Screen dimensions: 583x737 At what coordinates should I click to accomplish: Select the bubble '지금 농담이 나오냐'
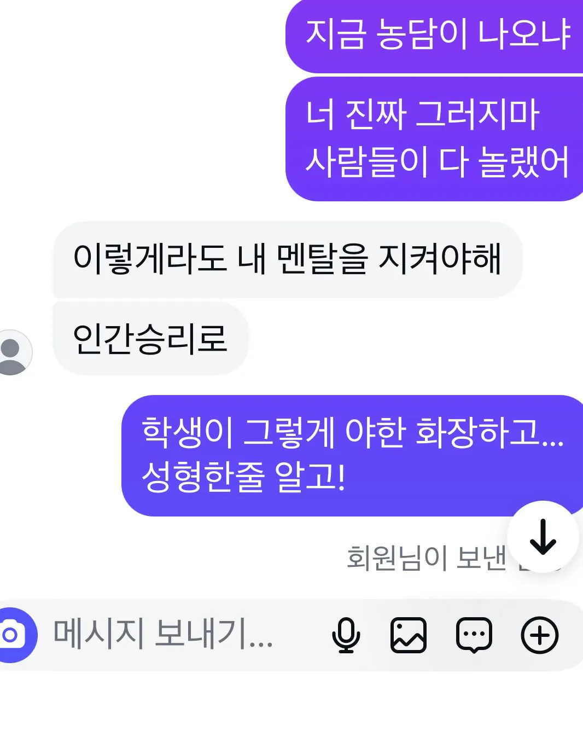click(x=434, y=36)
